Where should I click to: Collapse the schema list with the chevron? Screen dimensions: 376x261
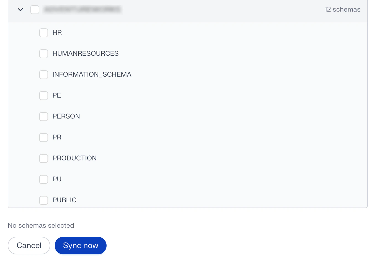coord(20,9)
